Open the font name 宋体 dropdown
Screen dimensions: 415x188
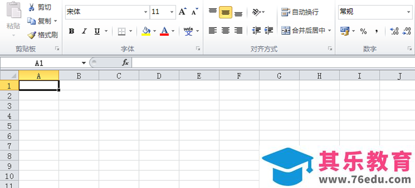(146, 12)
